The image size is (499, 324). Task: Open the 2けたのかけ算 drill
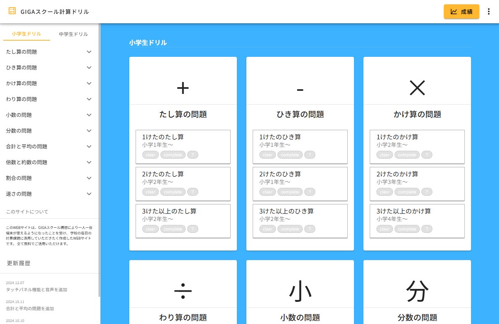(x=417, y=184)
